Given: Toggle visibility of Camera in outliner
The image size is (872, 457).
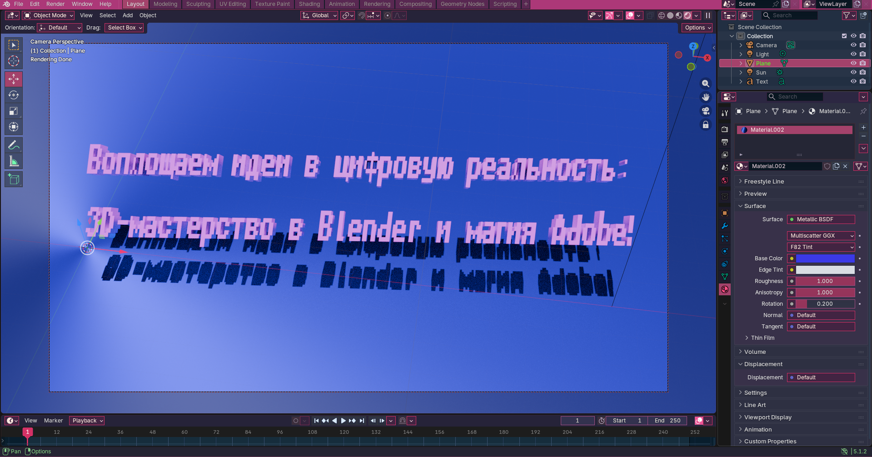Looking at the screenshot, I should click(x=853, y=45).
